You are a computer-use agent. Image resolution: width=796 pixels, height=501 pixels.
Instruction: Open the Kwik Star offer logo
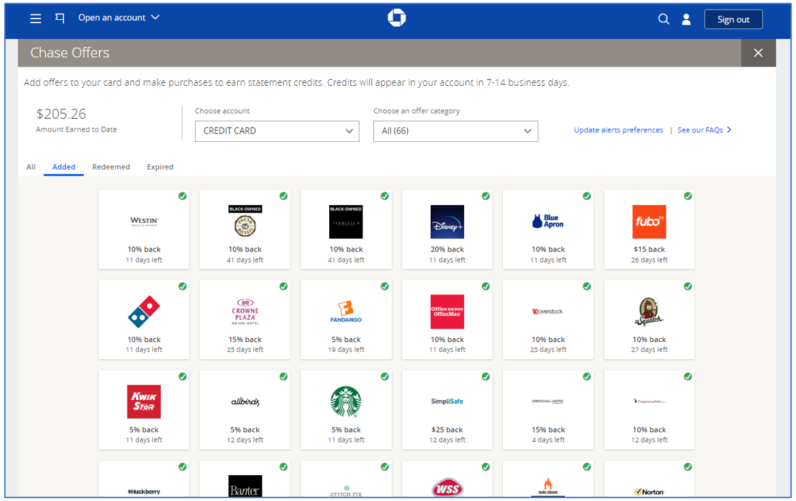(x=144, y=401)
